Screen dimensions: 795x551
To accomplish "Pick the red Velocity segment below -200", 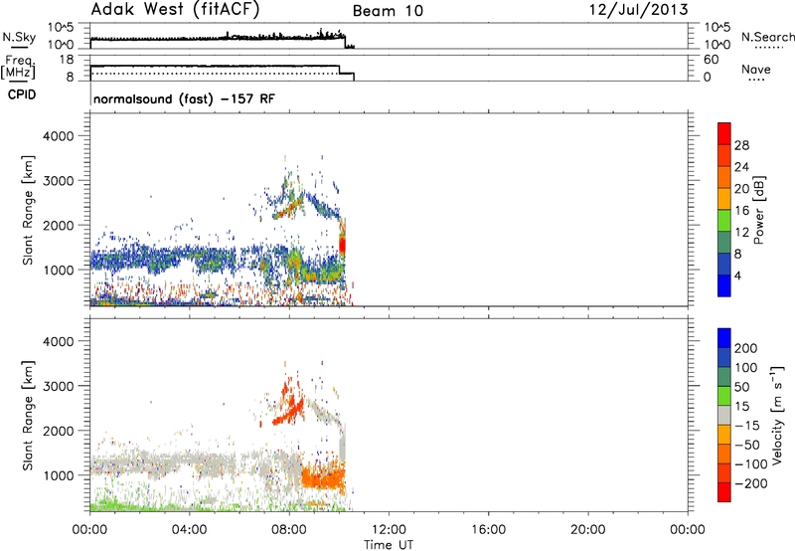I will point(724,492).
